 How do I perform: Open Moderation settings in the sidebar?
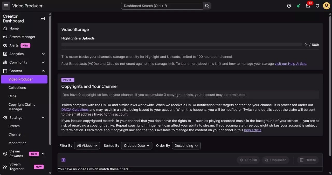point(17,143)
